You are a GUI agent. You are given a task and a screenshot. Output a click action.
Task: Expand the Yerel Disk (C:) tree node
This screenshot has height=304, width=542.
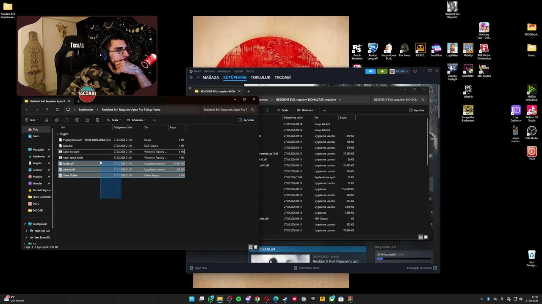pos(26,231)
